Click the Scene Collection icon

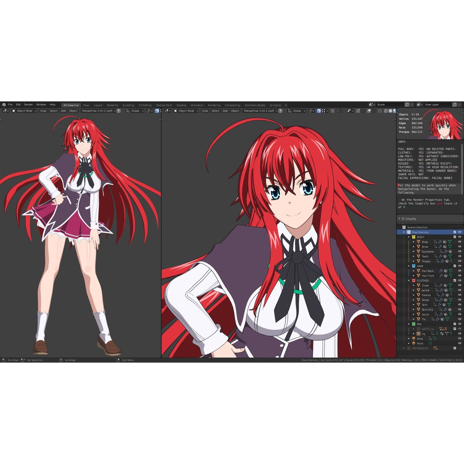click(404, 227)
